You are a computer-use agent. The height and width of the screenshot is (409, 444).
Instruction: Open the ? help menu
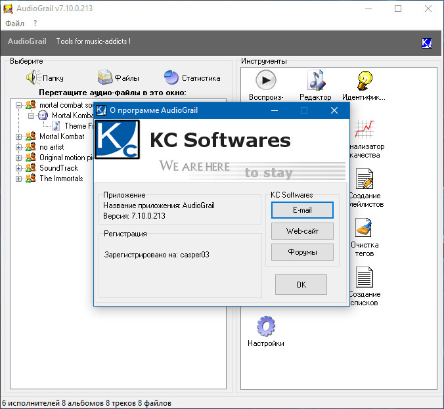tap(35, 23)
